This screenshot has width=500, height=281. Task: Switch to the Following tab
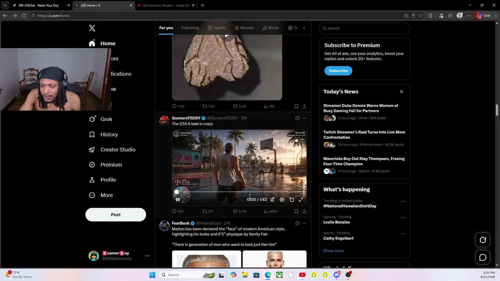190,28
